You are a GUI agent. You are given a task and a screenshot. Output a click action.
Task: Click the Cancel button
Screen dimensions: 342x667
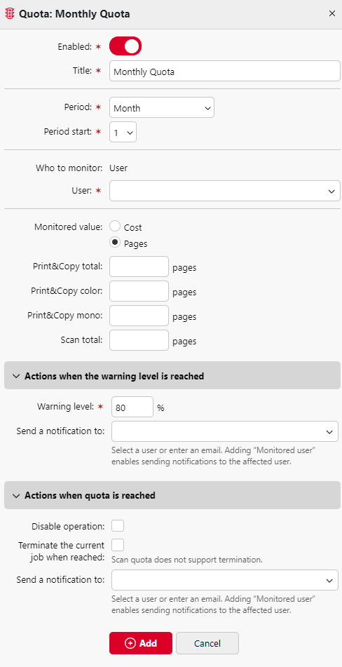207,642
